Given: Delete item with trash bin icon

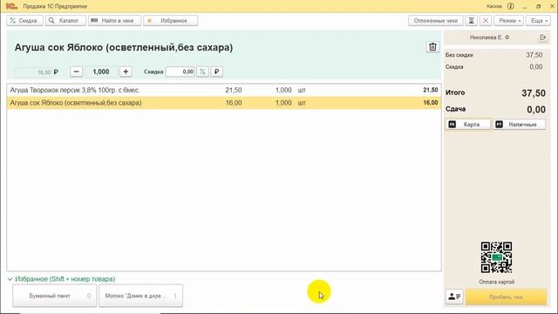Looking at the screenshot, I should [432, 47].
